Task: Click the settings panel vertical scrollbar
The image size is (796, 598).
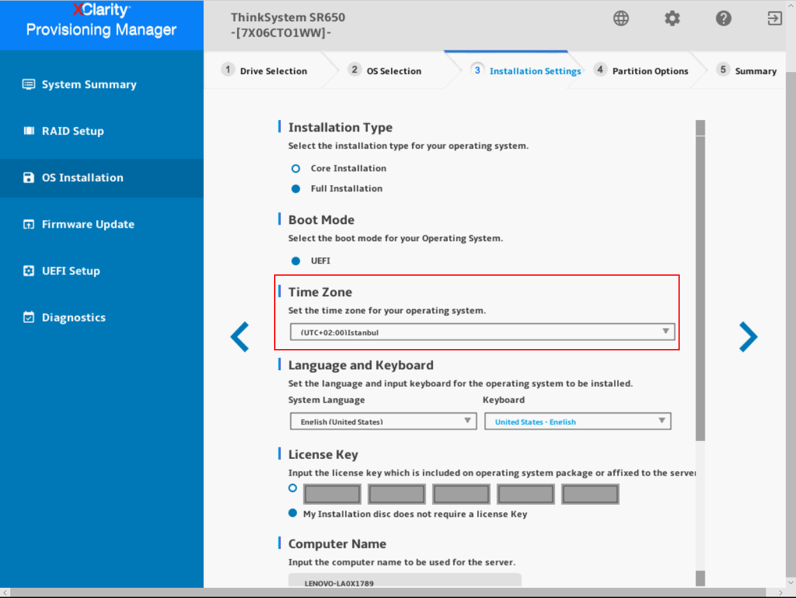Action: (x=700, y=288)
